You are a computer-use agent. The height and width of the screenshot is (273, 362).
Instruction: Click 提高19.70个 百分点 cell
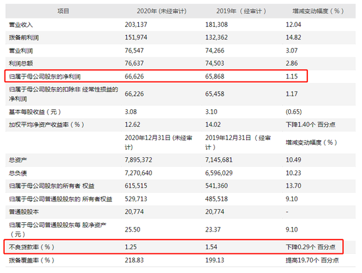pyautogui.click(x=313, y=261)
